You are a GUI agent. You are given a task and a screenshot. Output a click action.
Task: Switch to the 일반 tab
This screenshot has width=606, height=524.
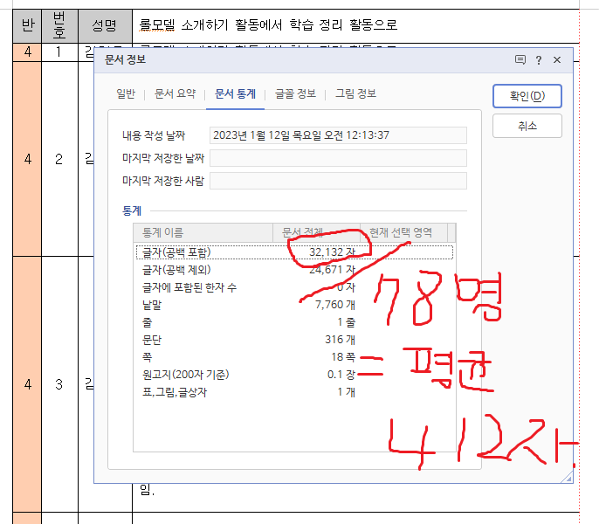tap(126, 94)
